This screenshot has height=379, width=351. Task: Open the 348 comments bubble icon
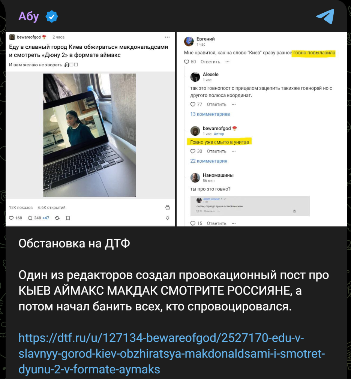30,218
